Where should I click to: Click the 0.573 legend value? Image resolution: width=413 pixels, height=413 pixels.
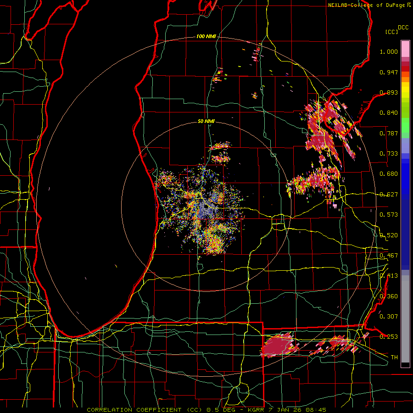click(x=389, y=215)
